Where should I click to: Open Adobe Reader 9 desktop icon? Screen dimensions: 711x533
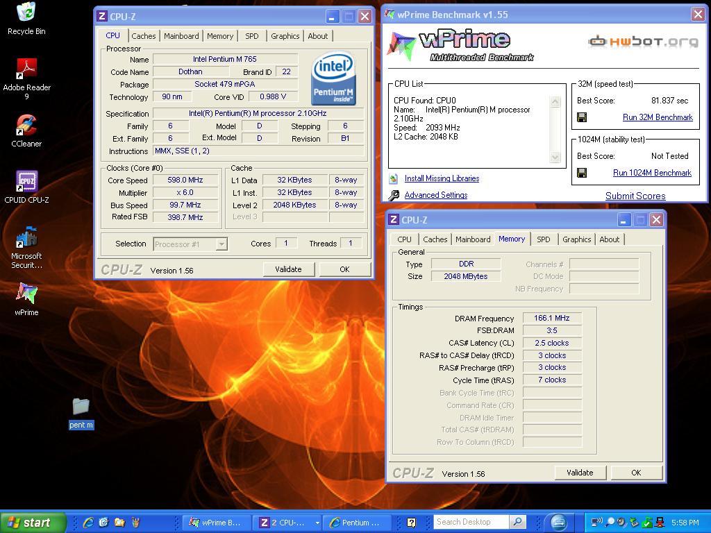(x=26, y=78)
